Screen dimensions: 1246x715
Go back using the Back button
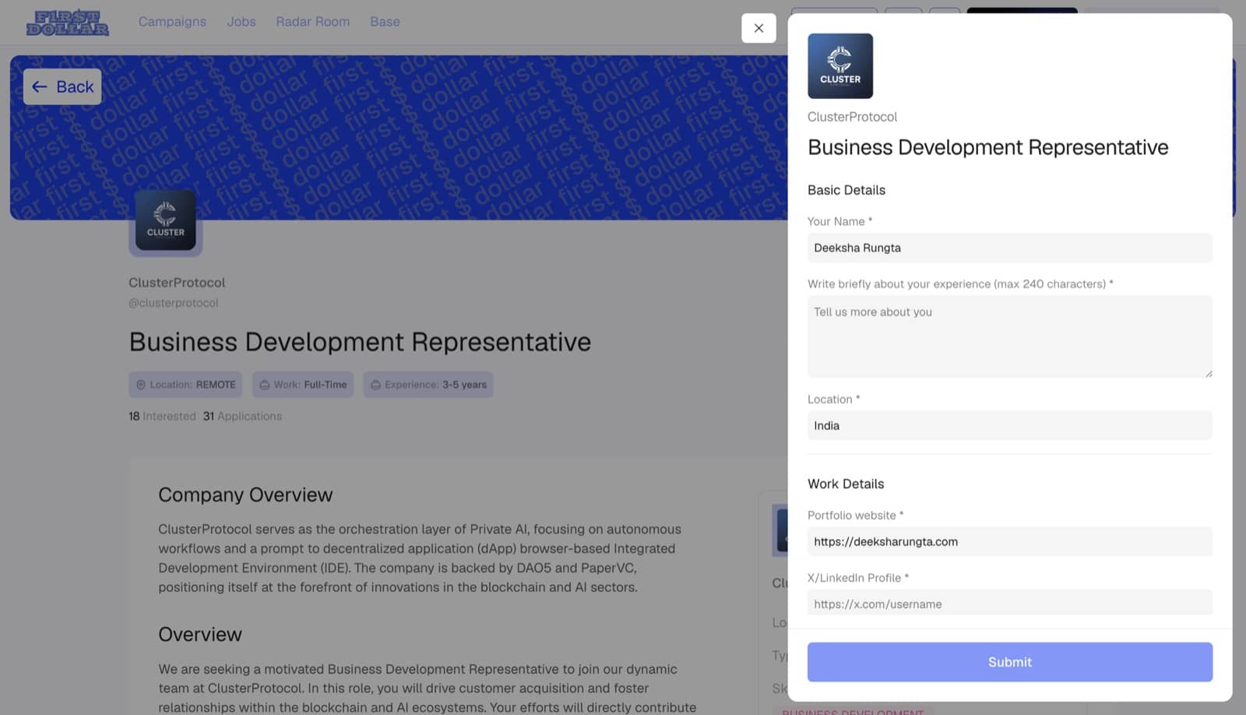pos(62,86)
